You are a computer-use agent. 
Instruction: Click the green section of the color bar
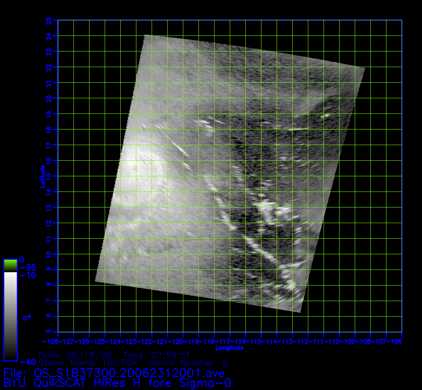click(x=10, y=266)
